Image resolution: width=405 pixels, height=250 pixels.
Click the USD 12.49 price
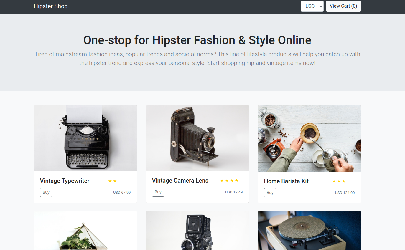(234, 192)
